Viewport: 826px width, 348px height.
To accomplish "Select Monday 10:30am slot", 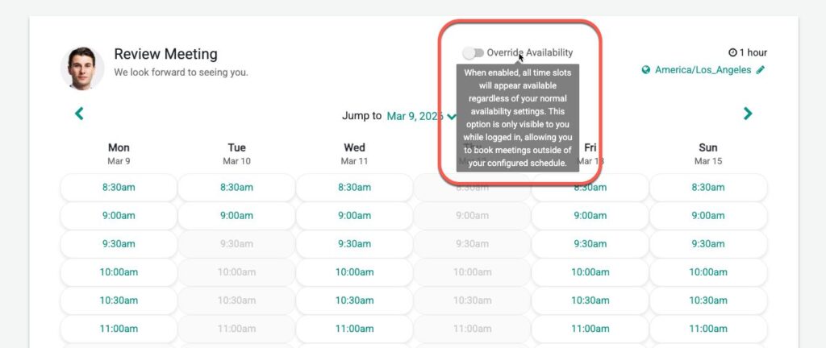I will tap(119, 300).
